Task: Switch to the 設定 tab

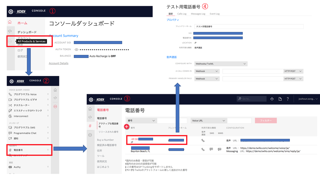Action: click(171, 14)
